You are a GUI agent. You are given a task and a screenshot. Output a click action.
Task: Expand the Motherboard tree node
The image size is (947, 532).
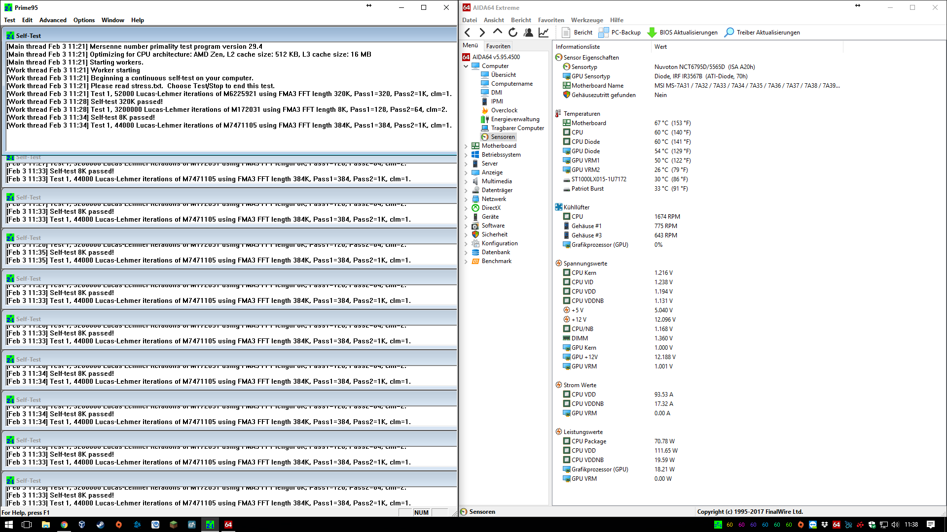click(466, 146)
